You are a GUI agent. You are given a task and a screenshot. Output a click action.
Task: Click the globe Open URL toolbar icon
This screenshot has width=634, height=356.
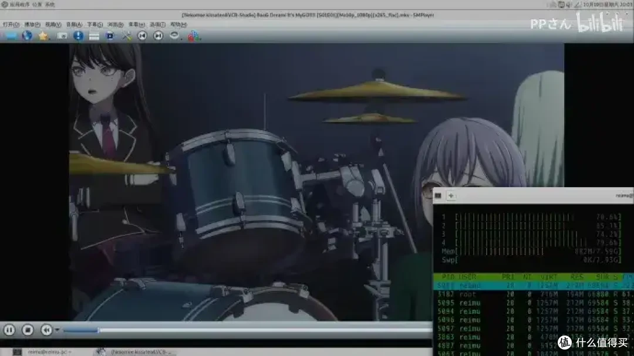pyautogui.click(x=27, y=36)
